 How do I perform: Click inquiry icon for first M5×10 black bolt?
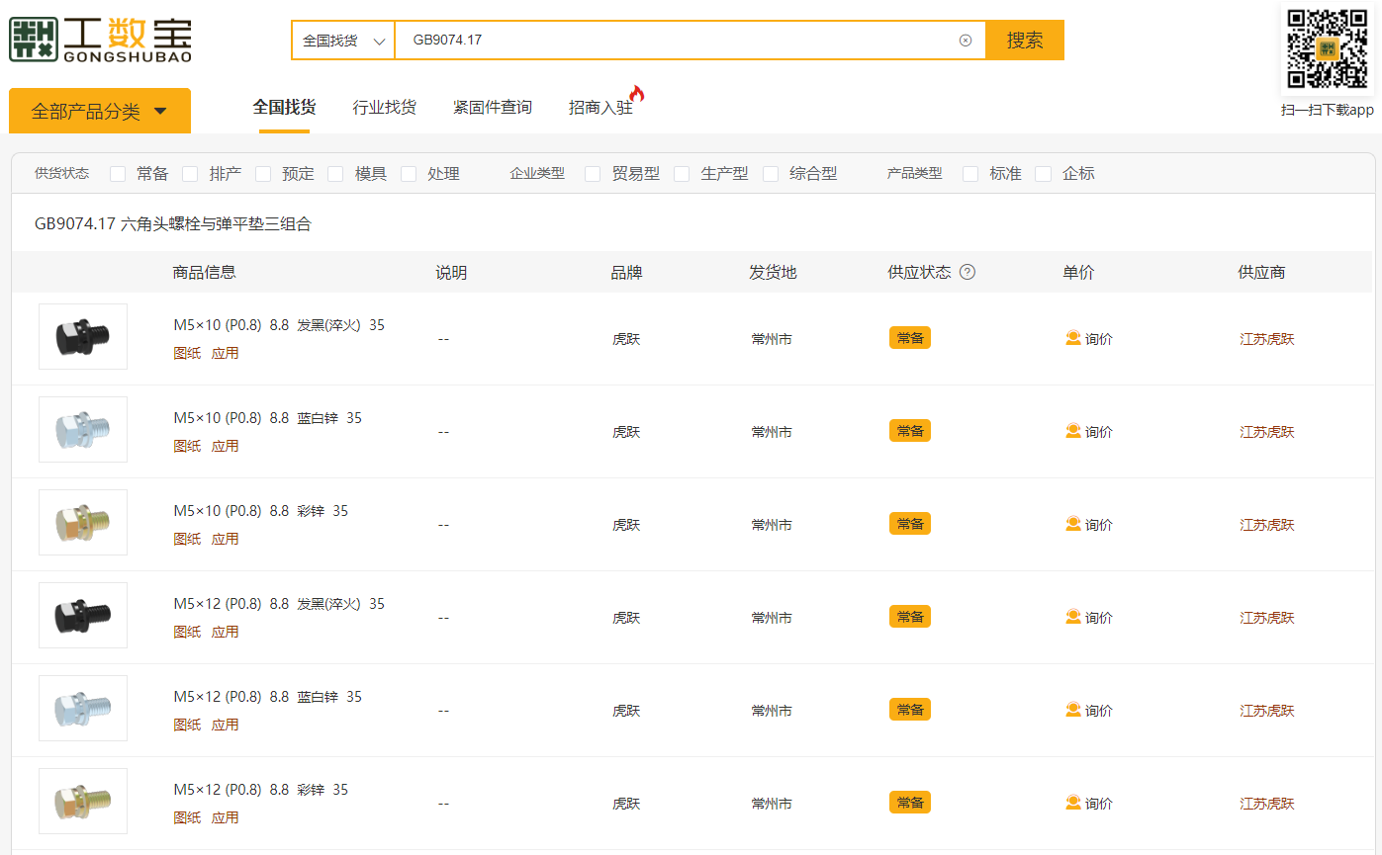coord(1073,338)
